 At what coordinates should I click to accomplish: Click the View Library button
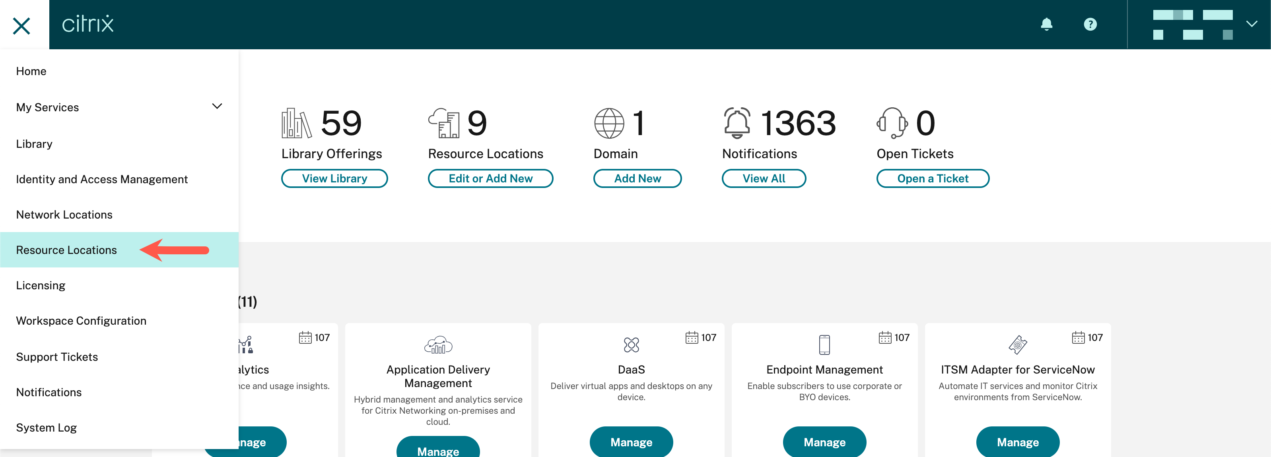pos(334,178)
